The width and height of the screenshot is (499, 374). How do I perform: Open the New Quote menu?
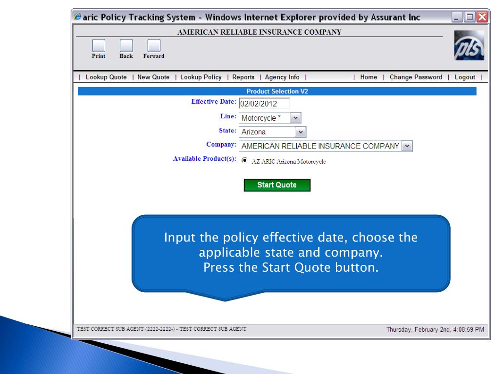tap(154, 77)
